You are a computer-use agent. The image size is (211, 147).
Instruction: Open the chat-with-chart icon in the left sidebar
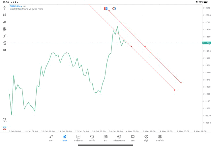tap(5, 120)
